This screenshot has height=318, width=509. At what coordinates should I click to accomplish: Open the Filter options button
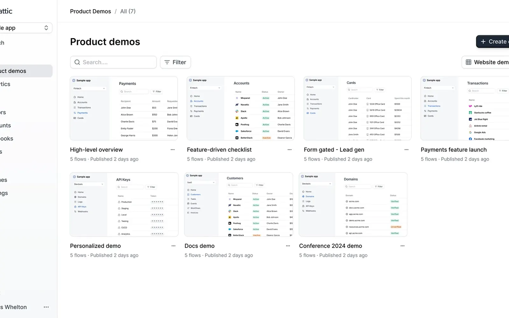tap(175, 62)
